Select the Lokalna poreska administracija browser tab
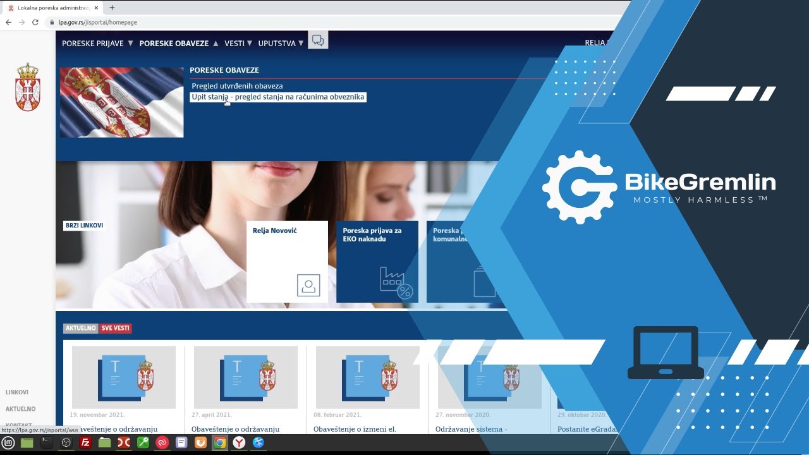809x455 pixels. [x=52, y=8]
